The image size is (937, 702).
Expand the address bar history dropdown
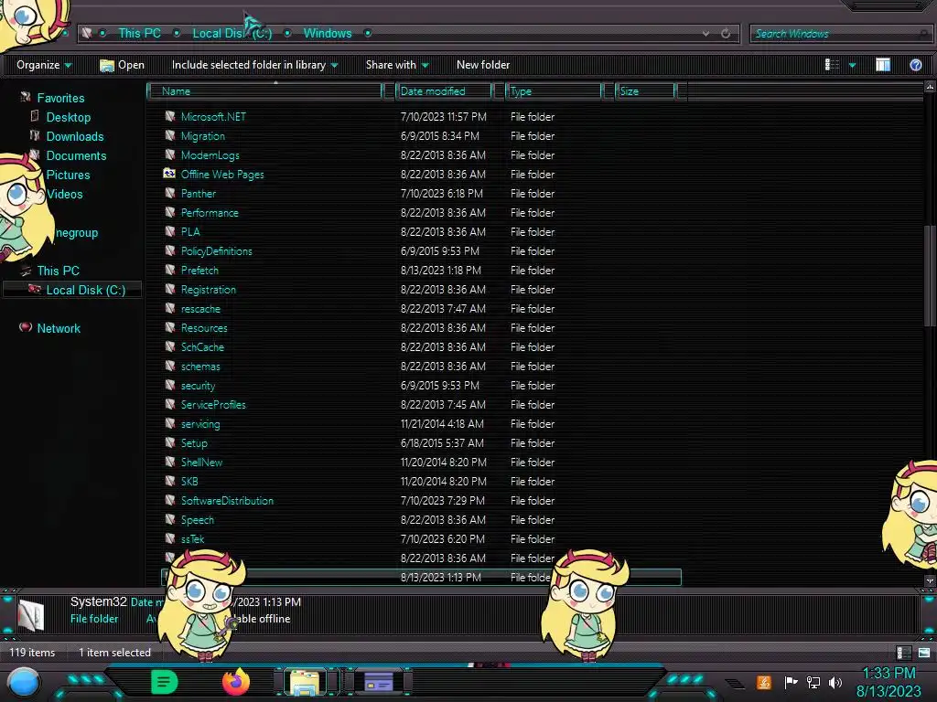coord(705,34)
